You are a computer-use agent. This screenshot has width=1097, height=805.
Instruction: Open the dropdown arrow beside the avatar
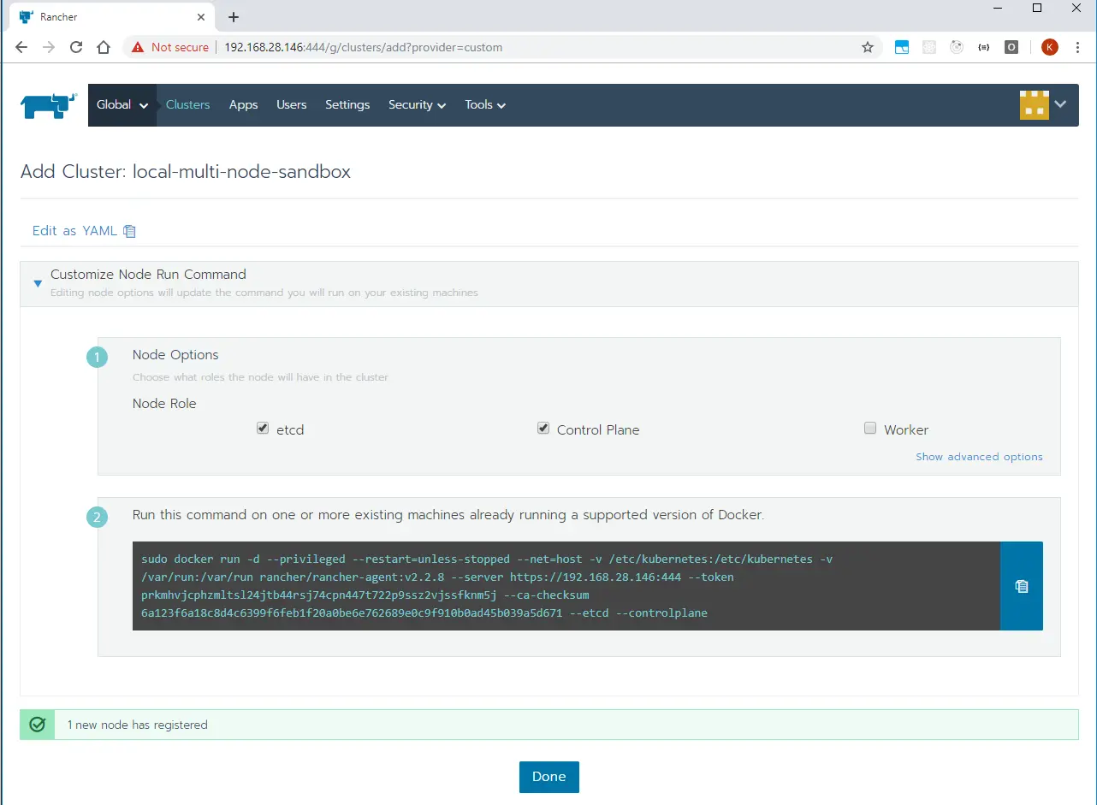pos(1060,104)
